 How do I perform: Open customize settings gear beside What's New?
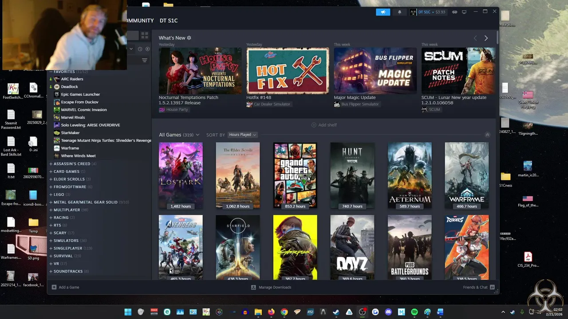click(189, 38)
